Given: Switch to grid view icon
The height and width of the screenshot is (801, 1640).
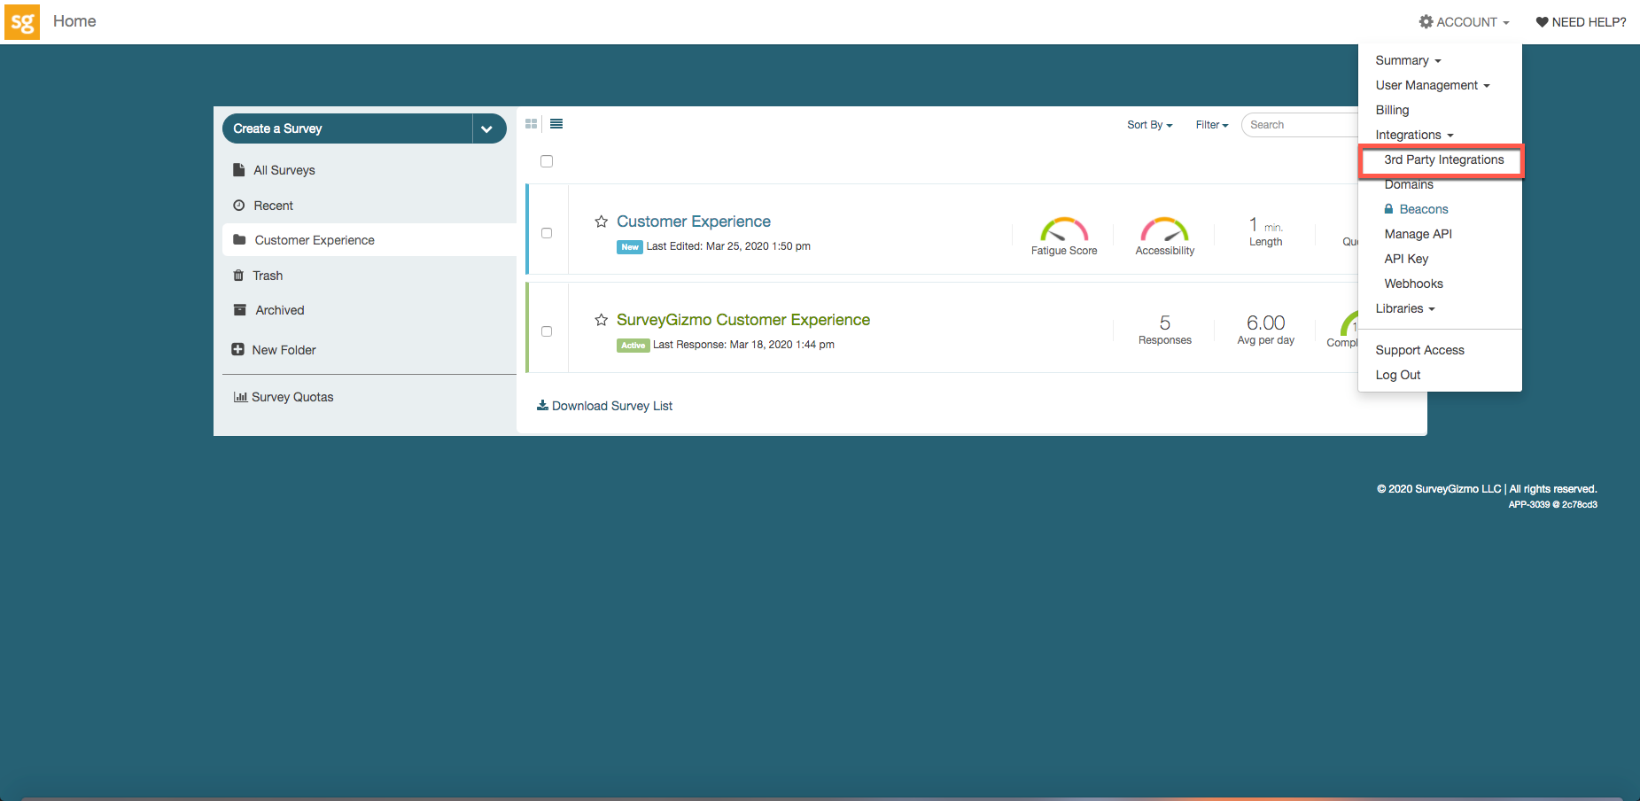Looking at the screenshot, I should [532, 124].
